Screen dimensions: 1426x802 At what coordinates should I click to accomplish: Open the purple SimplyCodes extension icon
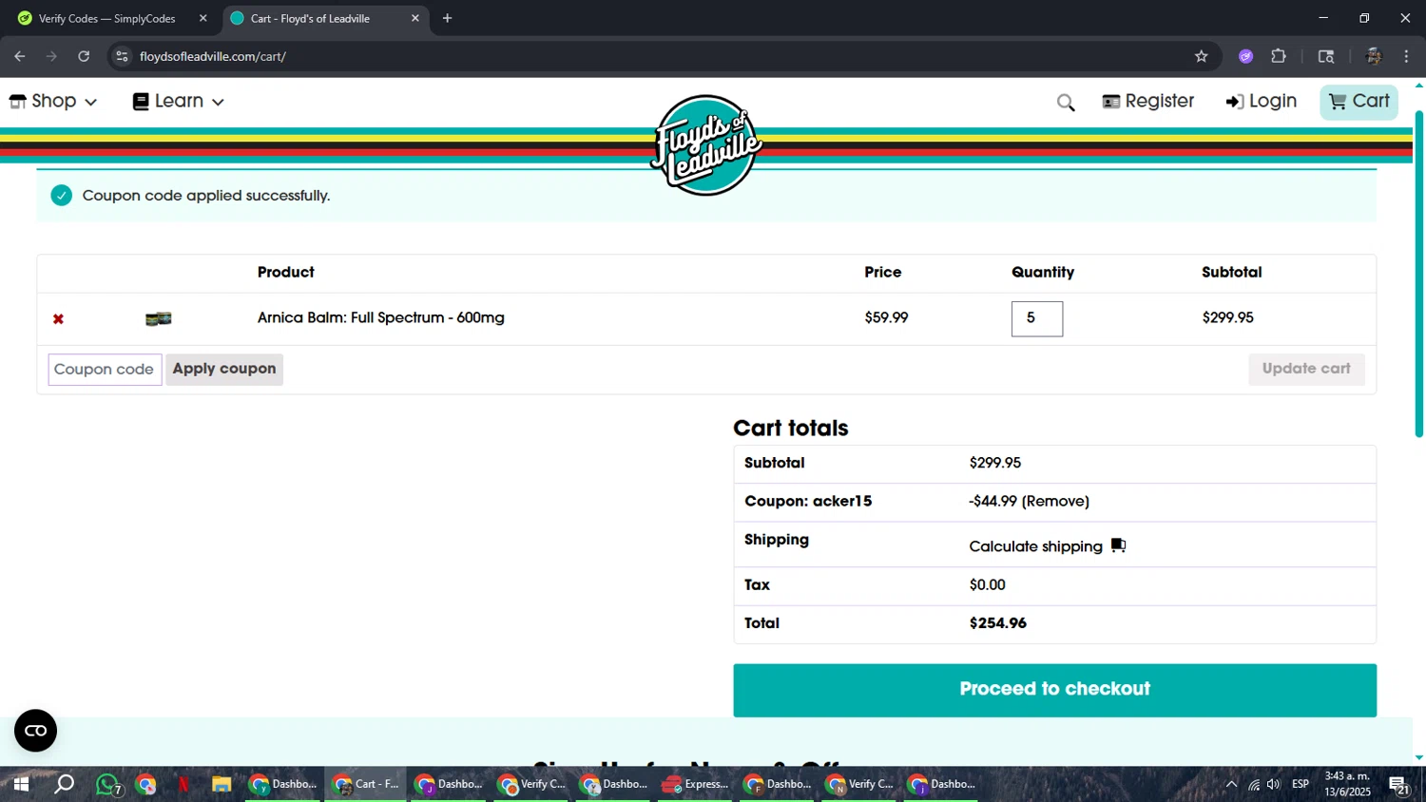coord(1245,56)
